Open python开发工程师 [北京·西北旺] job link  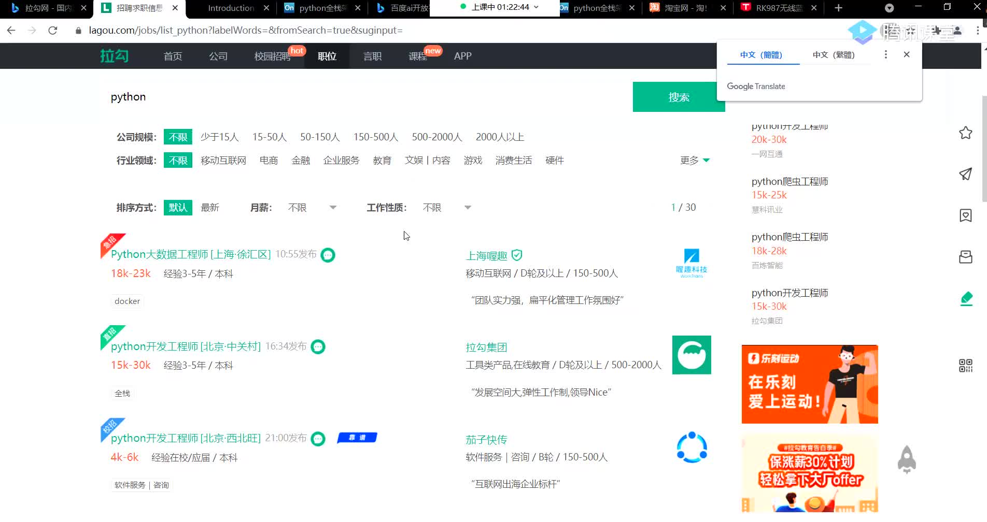pos(186,439)
